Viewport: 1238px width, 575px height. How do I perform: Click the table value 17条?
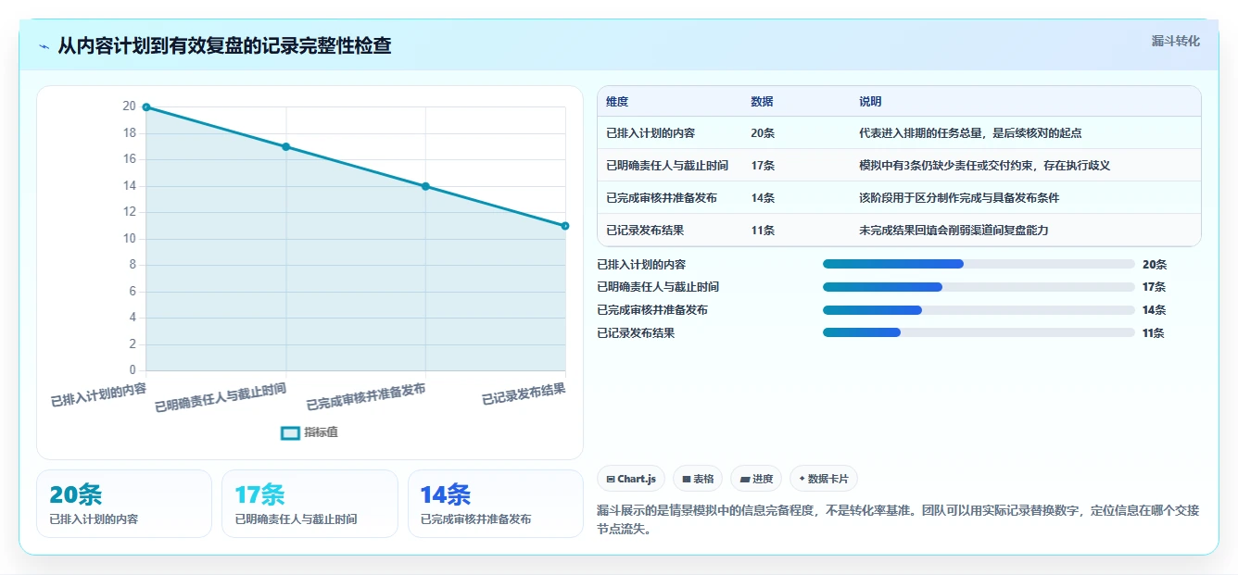(x=763, y=166)
